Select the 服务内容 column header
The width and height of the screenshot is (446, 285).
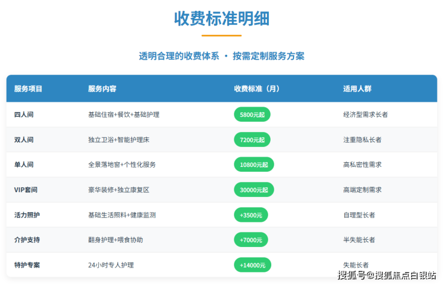pyautogui.click(x=102, y=89)
